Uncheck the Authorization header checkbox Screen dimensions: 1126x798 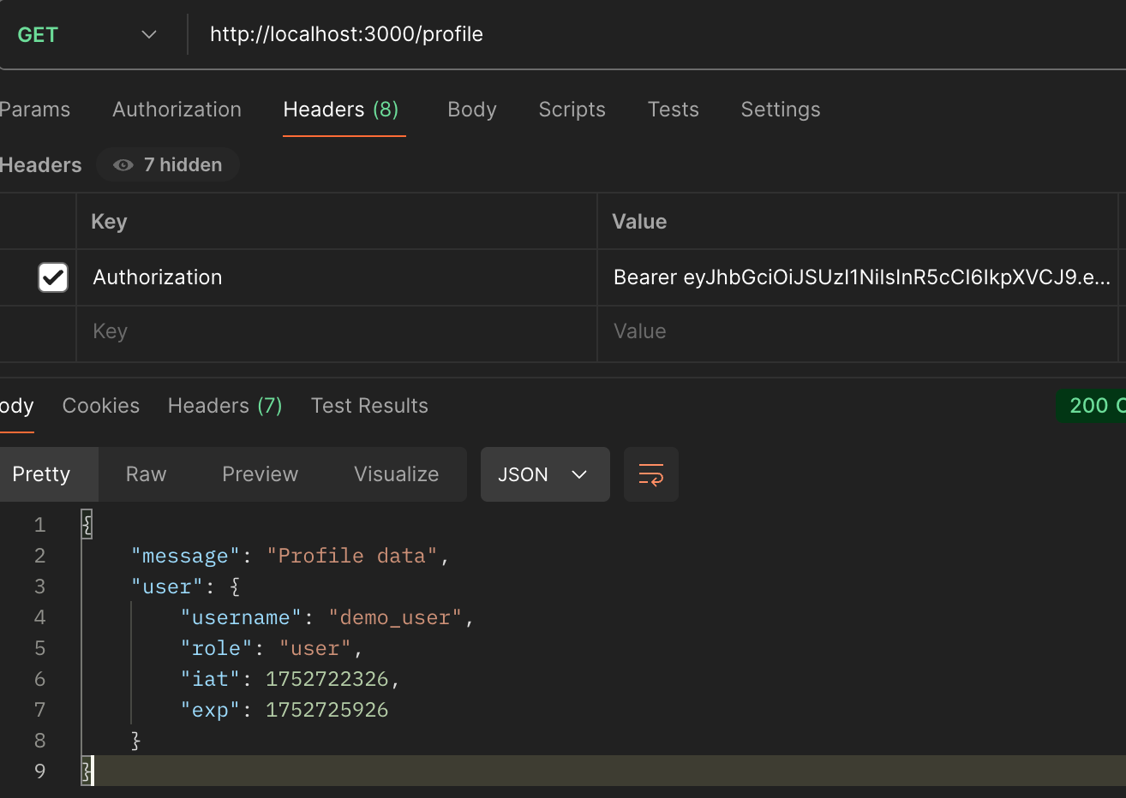[x=53, y=277]
